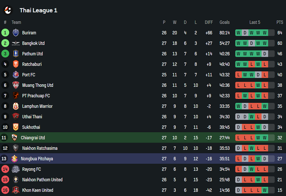Click the Sukhothai team crest
The height and width of the screenshot is (196, 286).
16,127
